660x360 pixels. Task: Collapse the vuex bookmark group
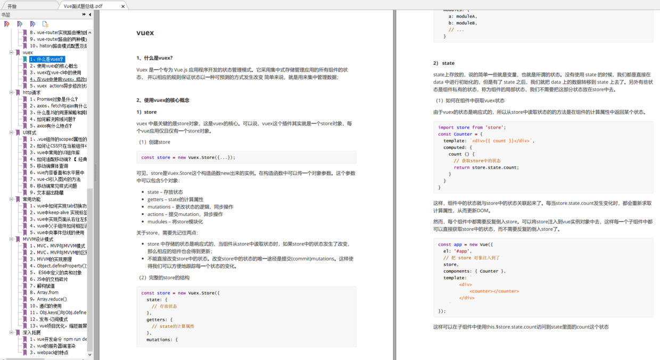11,53
